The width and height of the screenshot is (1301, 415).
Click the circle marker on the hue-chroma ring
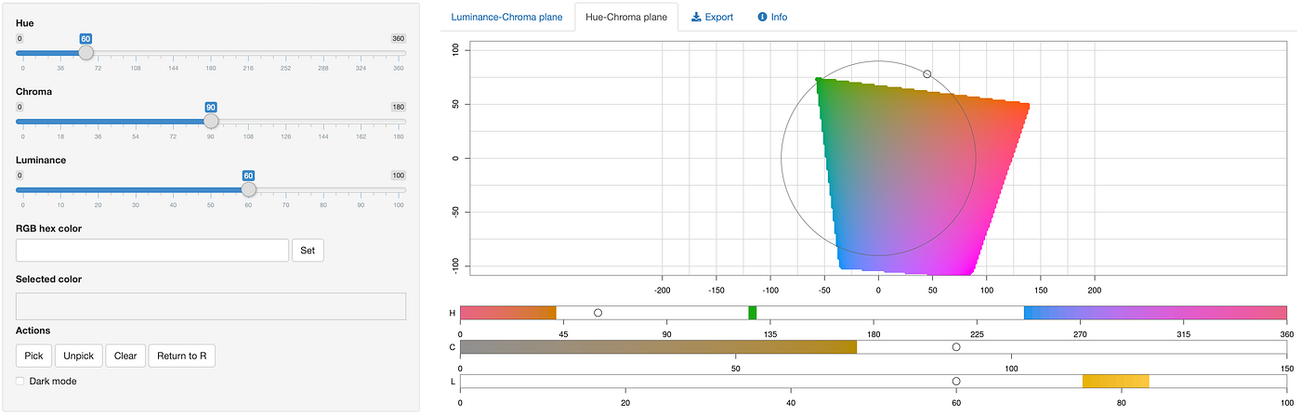tap(927, 73)
